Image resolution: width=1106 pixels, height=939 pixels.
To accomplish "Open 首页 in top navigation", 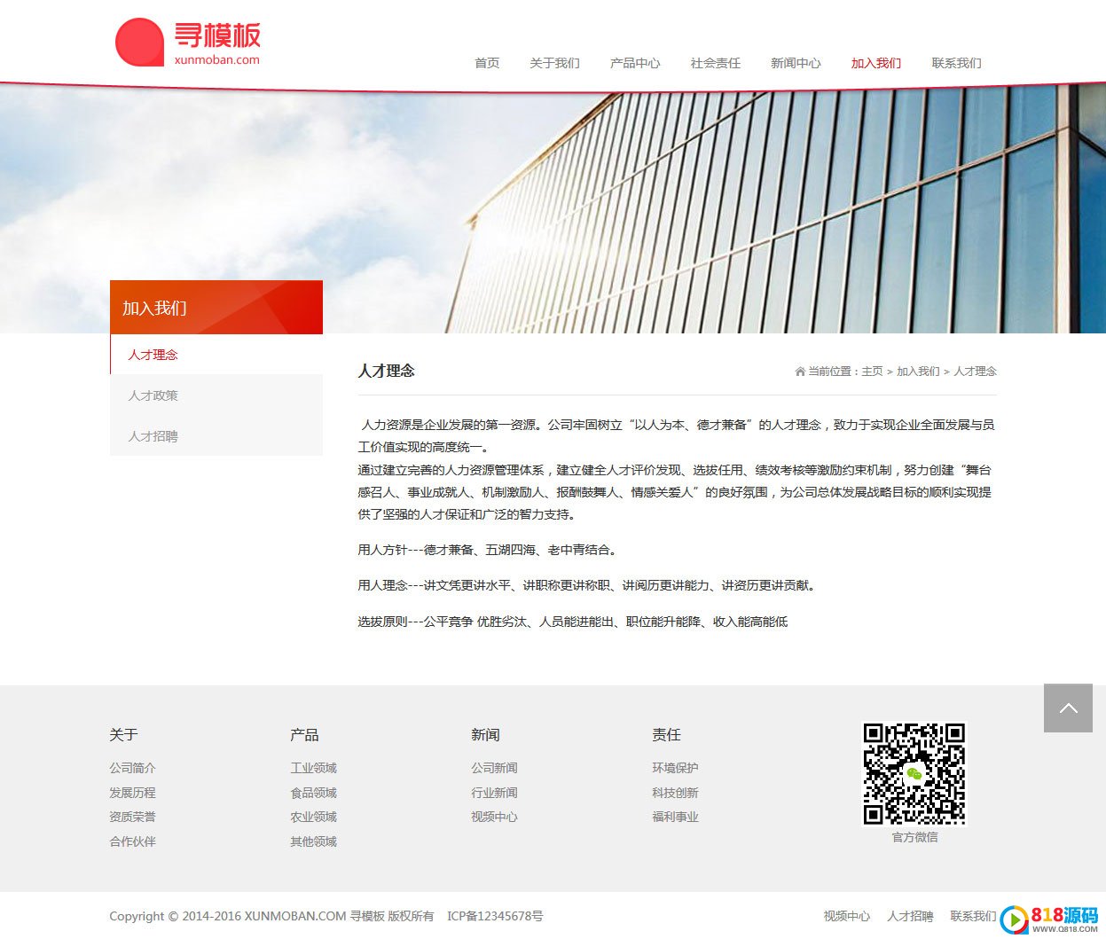I will (487, 63).
